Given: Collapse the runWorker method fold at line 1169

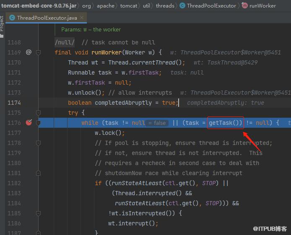Looking at the screenshot, I should tap(38, 53).
